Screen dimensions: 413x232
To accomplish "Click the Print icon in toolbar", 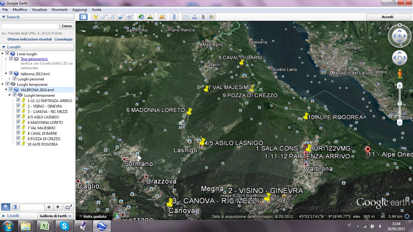I will click(195, 17).
